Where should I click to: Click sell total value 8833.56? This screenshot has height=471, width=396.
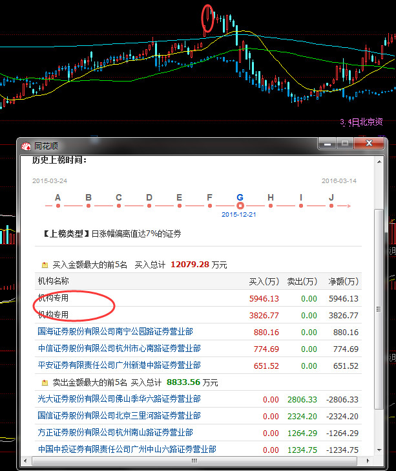183,382
